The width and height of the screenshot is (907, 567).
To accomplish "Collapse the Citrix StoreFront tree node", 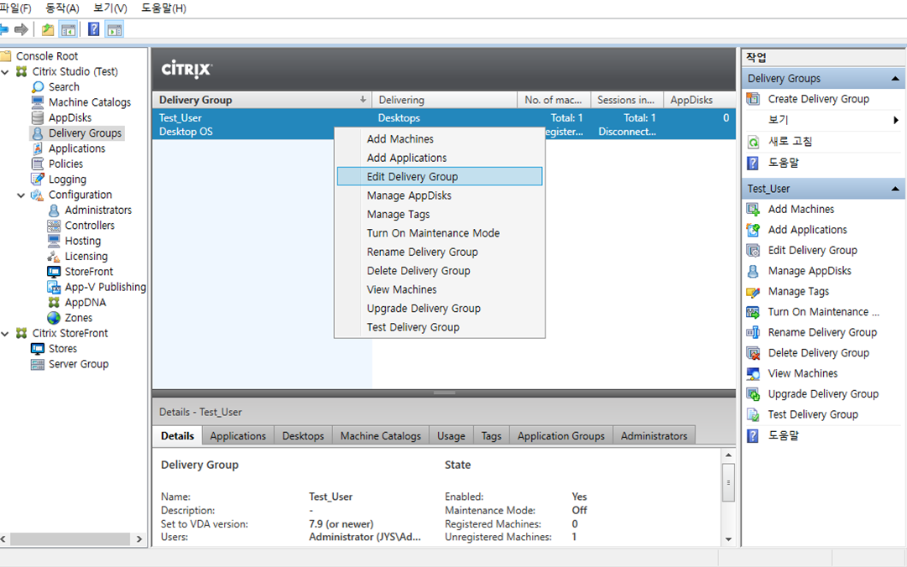I will (5, 334).
